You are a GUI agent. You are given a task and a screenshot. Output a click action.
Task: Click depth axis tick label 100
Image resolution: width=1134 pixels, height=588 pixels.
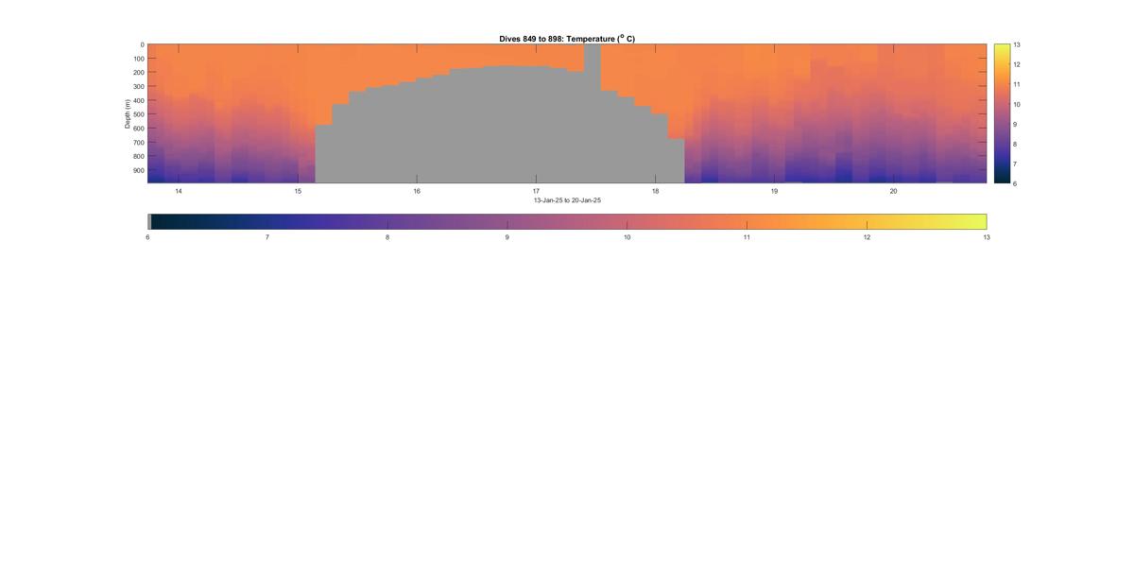(x=138, y=59)
